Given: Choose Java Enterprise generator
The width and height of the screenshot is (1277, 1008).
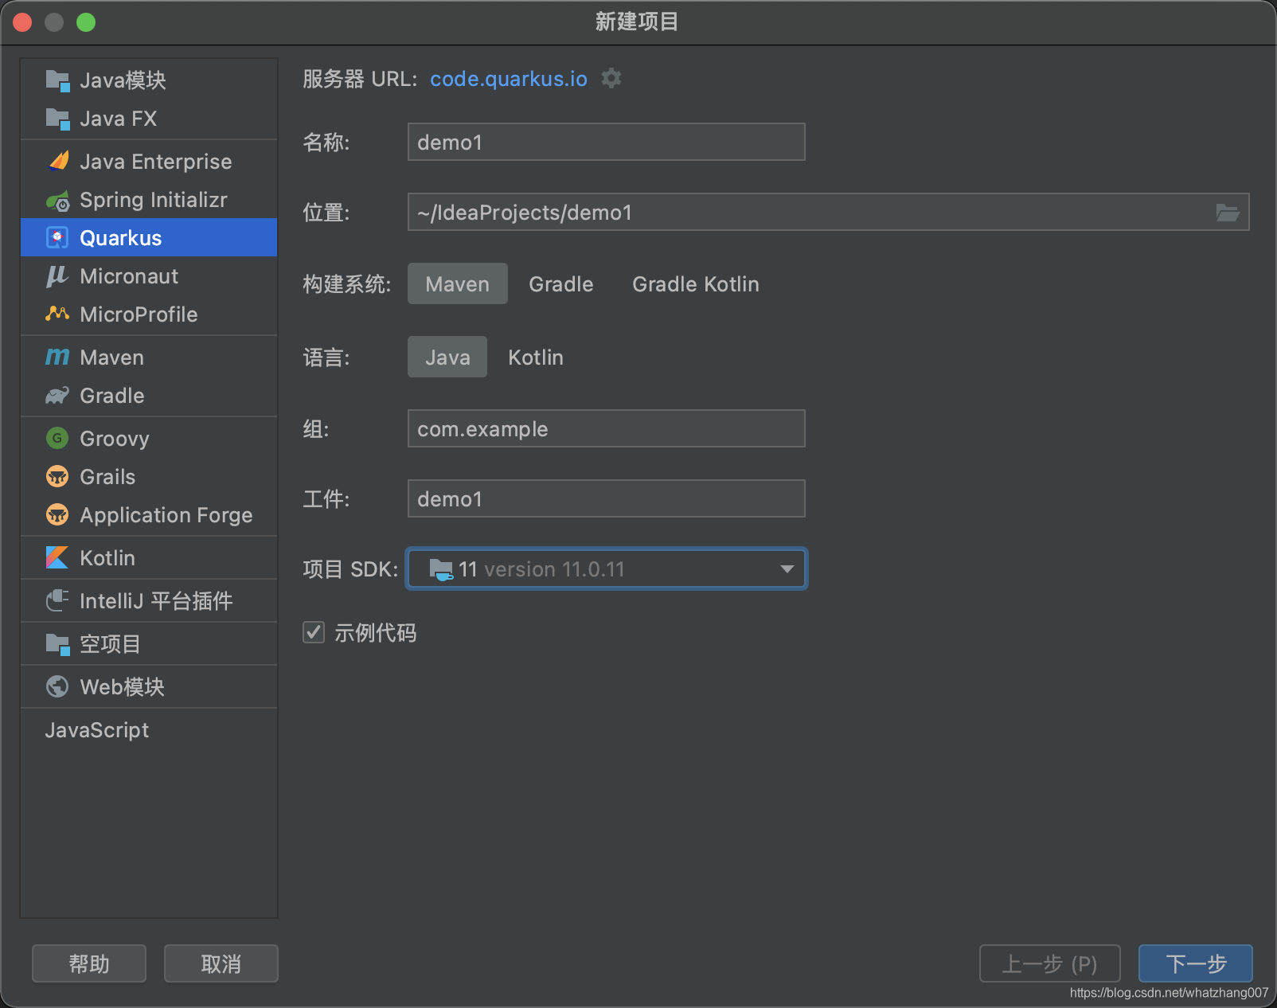Looking at the screenshot, I should click(149, 162).
